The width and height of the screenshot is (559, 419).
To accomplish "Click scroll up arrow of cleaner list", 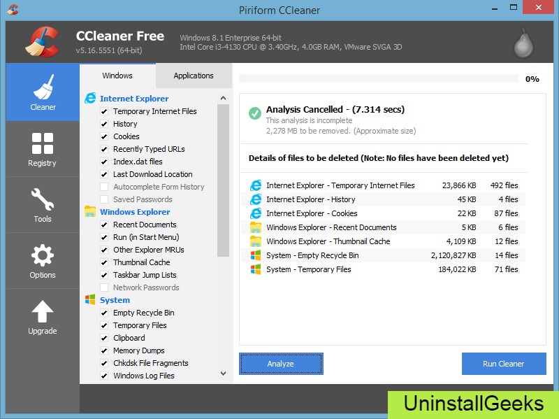I will tap(223, 98).
